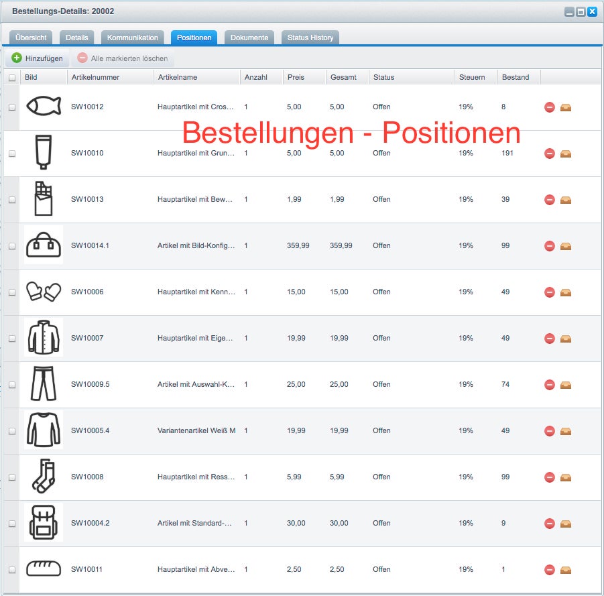The width and height of the screenshot is (604, 596).
Task: Open article icon for SW10014.1
Action: 566,246
